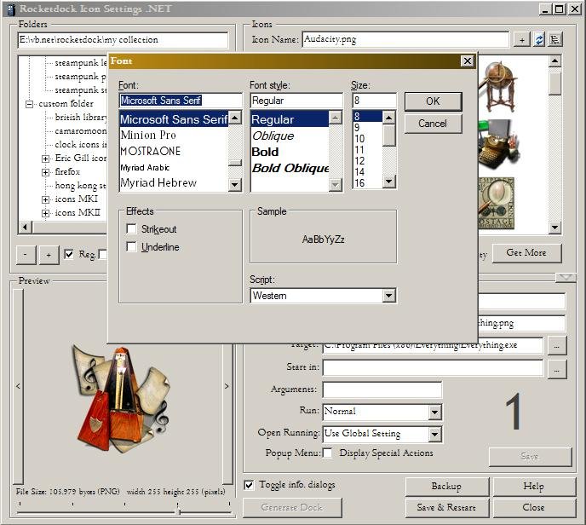Show previous preview icon with left arrow

tap(18, 386)
